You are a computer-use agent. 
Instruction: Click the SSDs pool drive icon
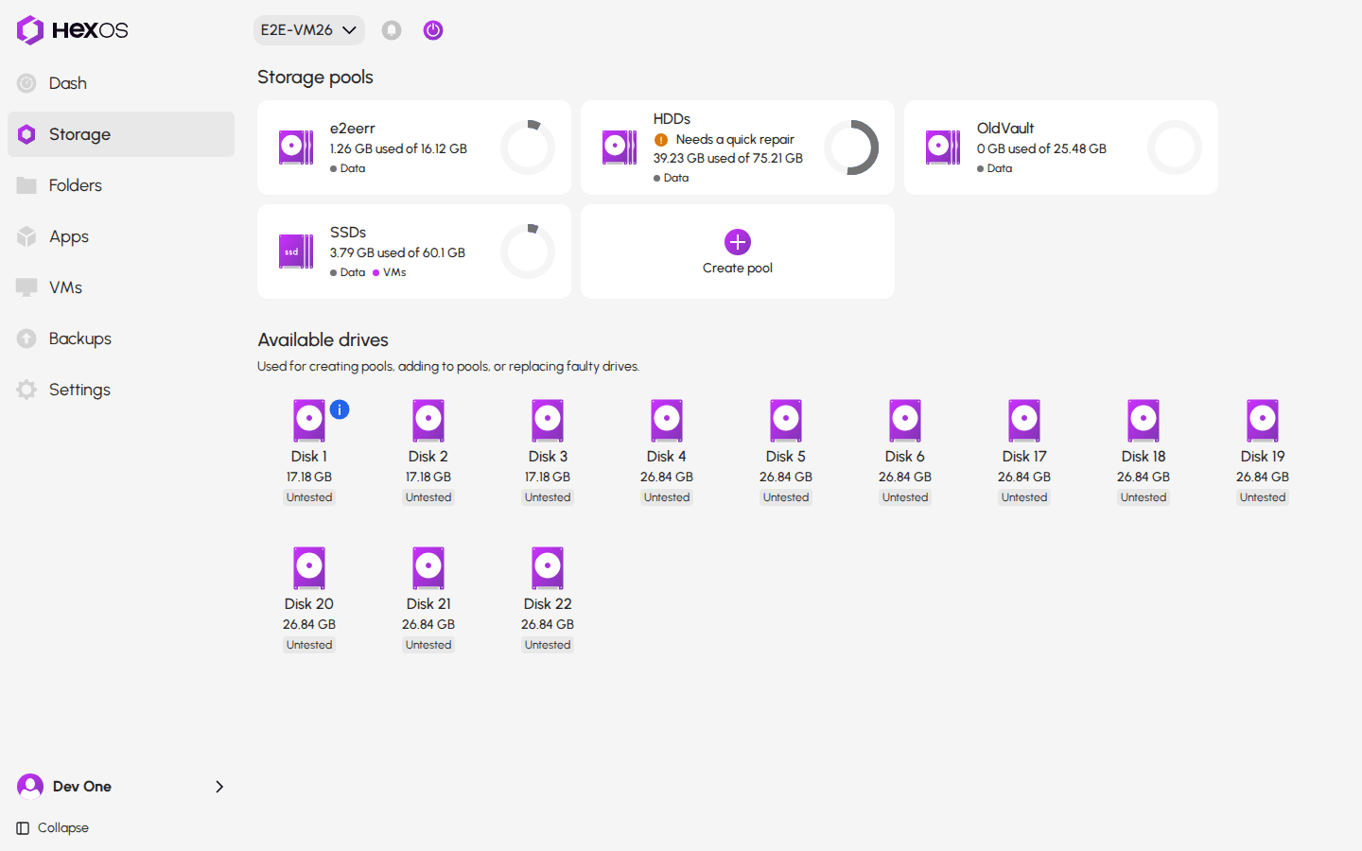coord(296,252)
